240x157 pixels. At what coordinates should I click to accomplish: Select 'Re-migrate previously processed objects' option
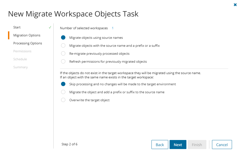coord(63,54)
